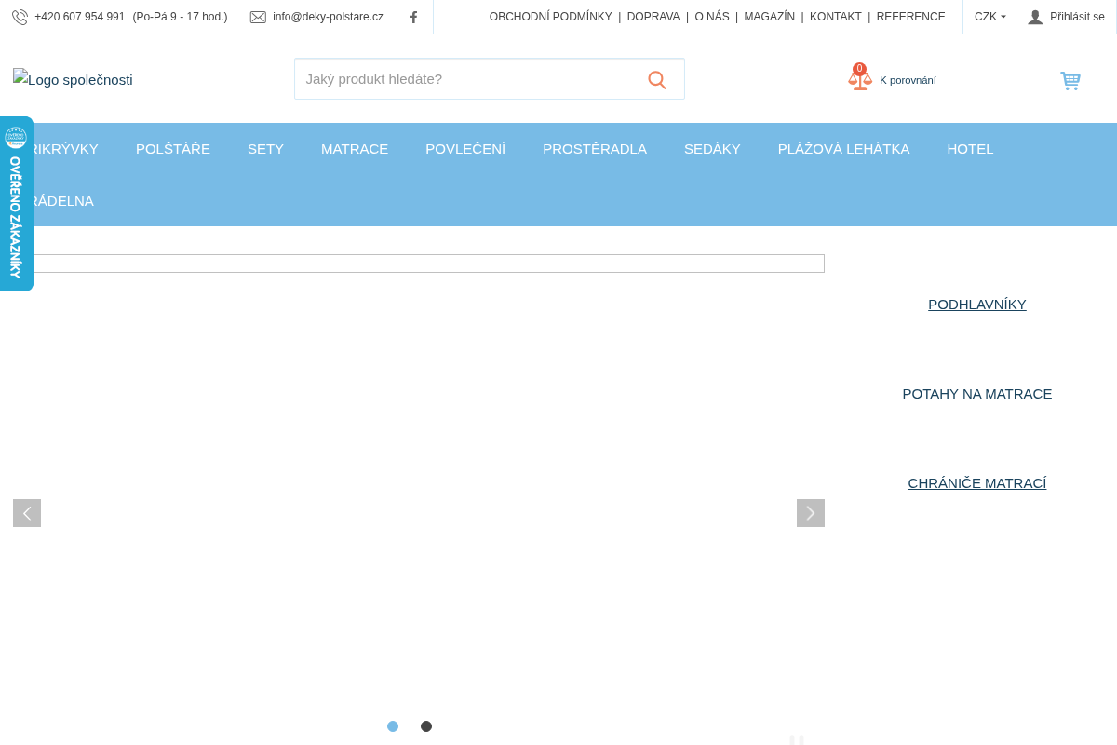Open Obchodní podmínky page
The image size is (1117, 745).
coord(551,17)
